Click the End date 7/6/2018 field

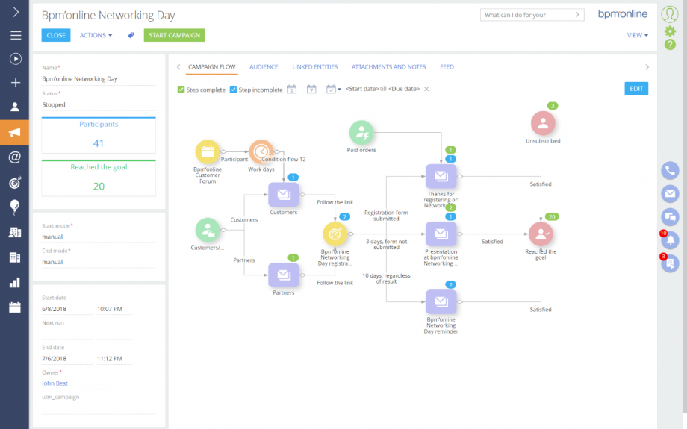pos(66,358)
